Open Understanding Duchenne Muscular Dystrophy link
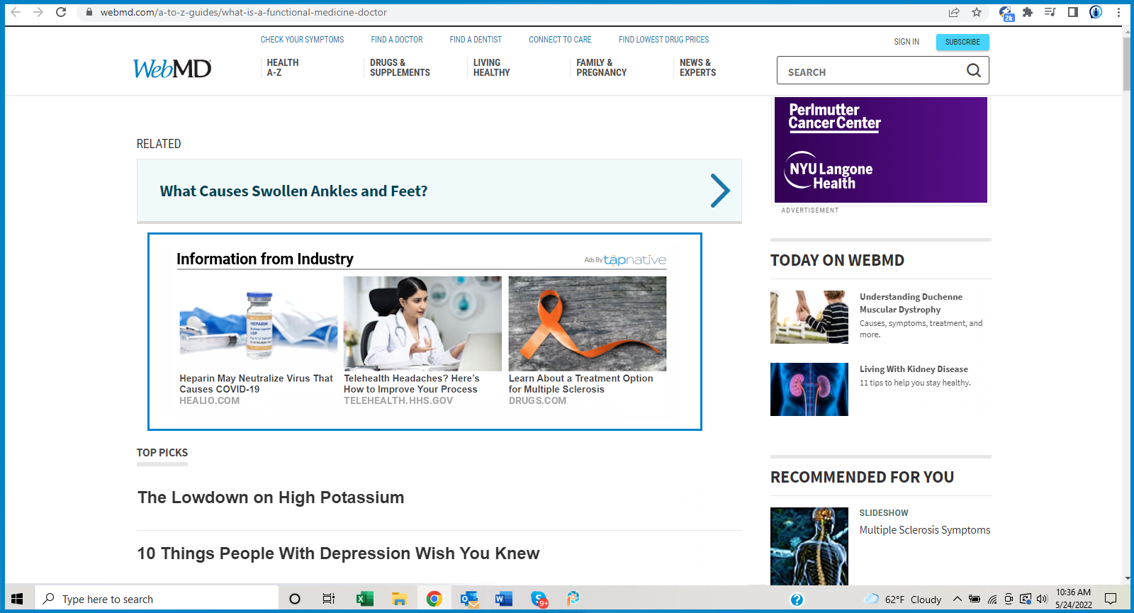 tap(911, 303)
